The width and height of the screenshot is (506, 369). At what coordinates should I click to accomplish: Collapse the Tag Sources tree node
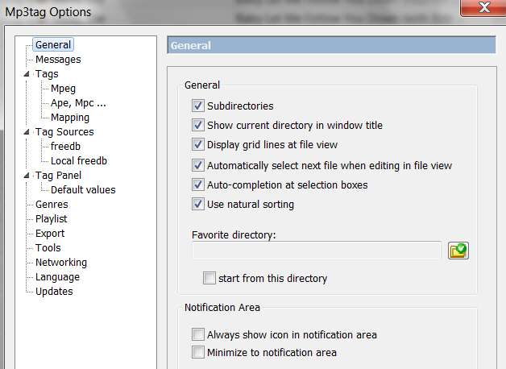click(27, 132)
